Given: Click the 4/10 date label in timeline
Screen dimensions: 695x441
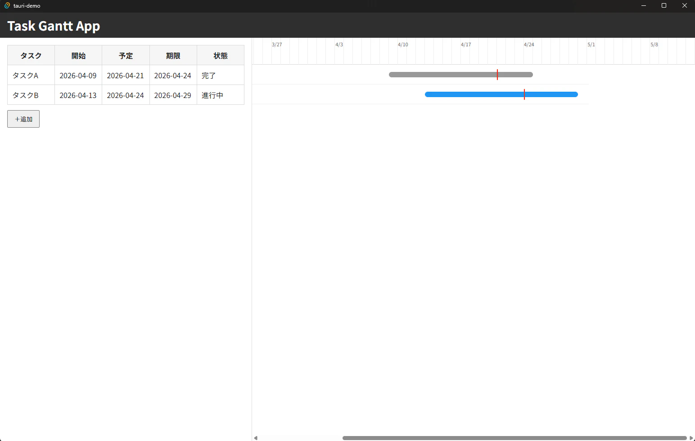Looking at the screenshot, I should 403,45.
